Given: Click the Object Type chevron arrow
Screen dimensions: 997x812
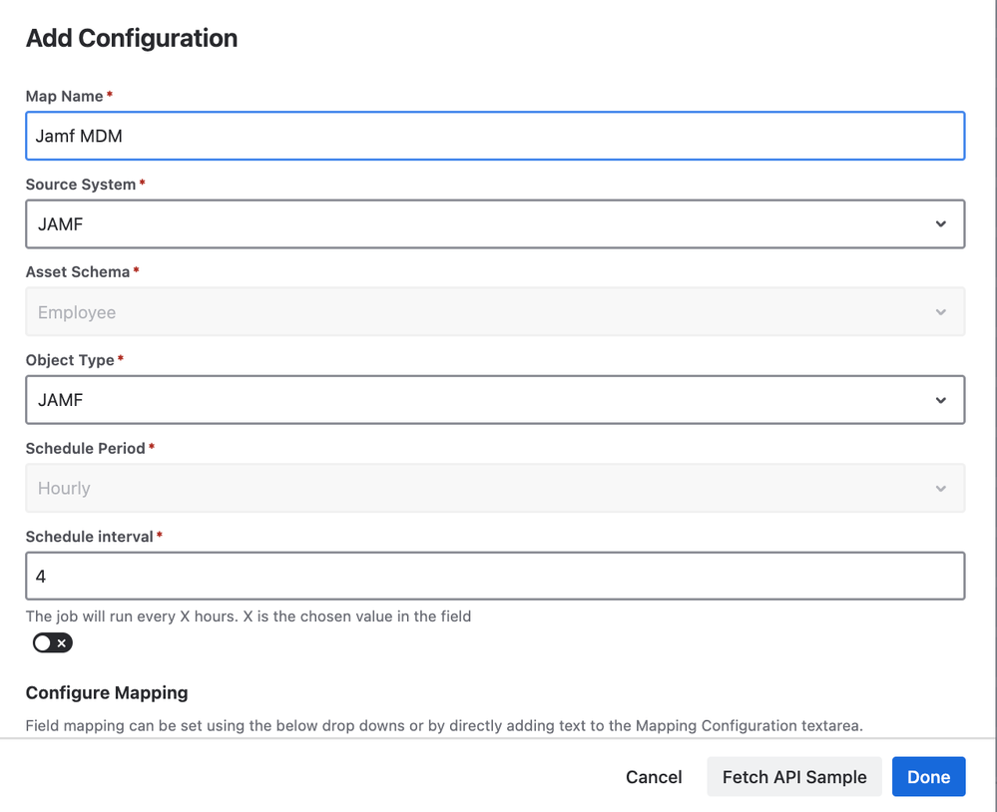Looking at the screenshot, I should point(941,400).
